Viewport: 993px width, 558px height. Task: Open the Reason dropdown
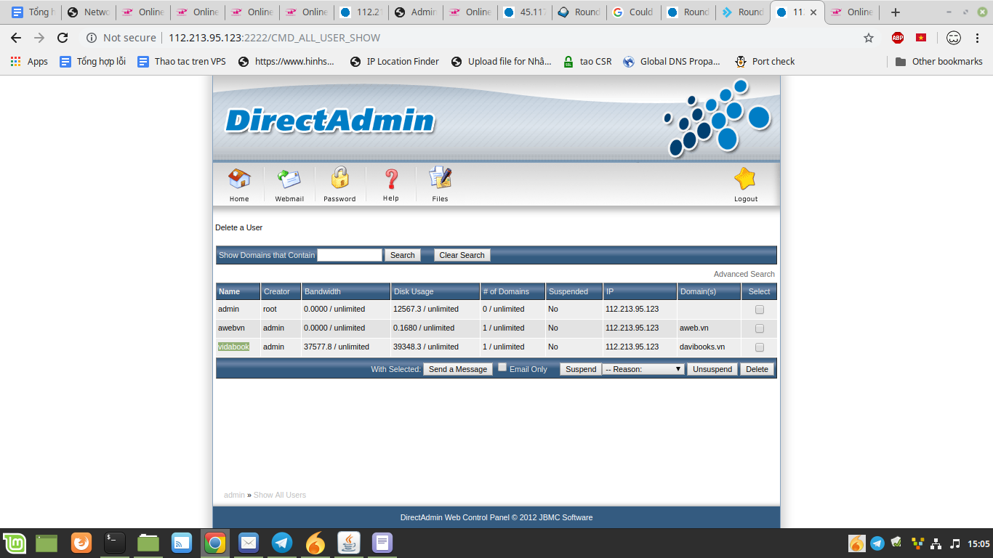click(x=644, y=369)
